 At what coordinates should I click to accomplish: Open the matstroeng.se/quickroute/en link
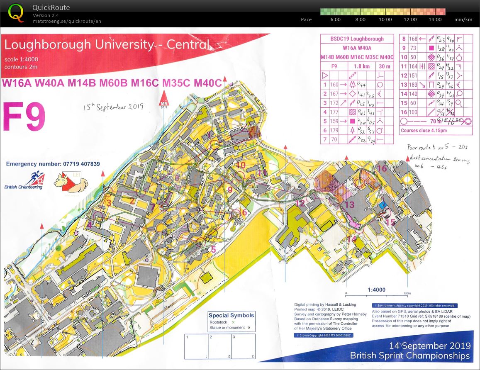click(x=67, y=21)
